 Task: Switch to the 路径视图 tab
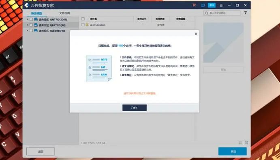click(36, 13)
